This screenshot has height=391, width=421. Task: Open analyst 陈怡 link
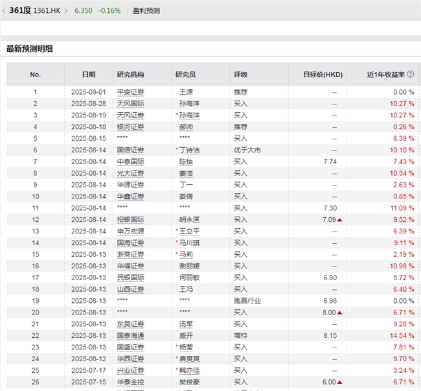(x=186, y=161)
